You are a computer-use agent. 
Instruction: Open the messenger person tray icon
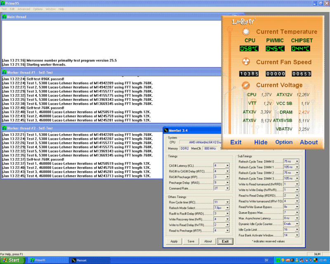pyautogui.click(x=297, y=260)
